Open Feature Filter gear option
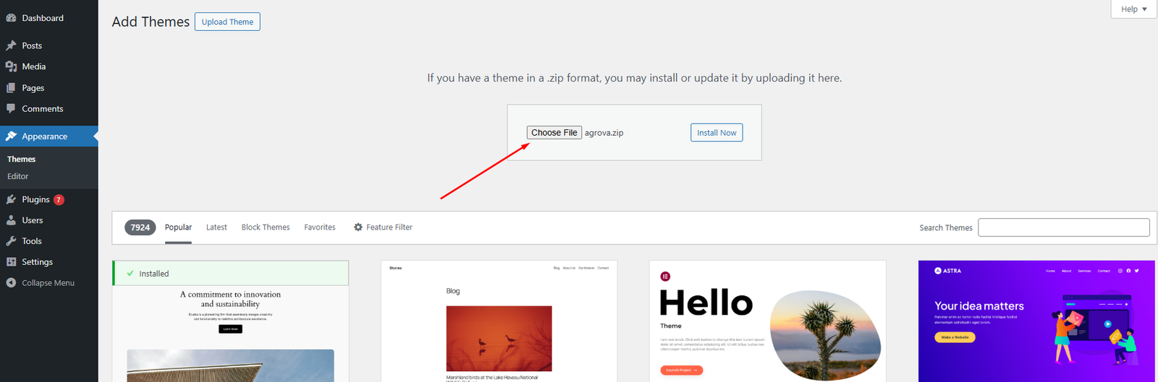 coord(383,227)
